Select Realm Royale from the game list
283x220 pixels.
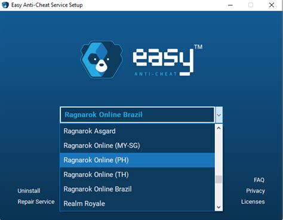137,204
